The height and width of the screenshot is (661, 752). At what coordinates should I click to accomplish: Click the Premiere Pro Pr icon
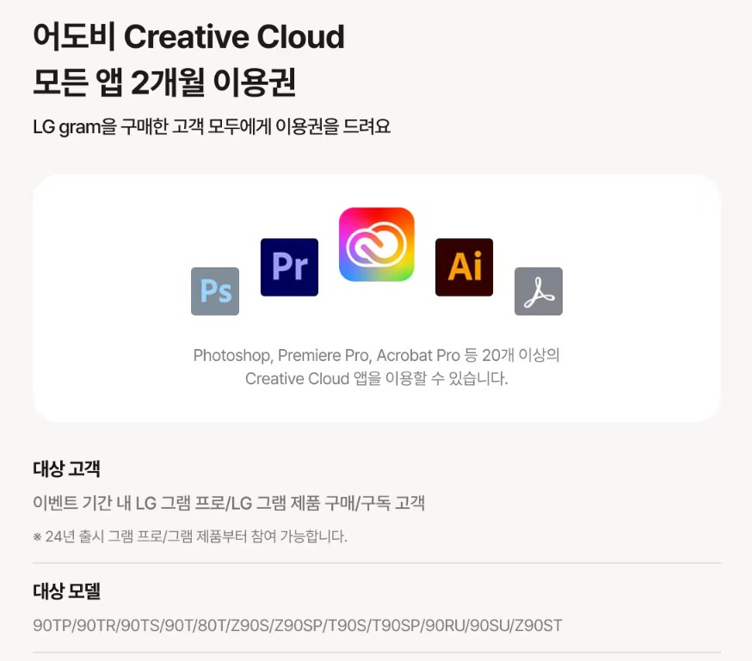pyautogui.click(x=289, y=267)
